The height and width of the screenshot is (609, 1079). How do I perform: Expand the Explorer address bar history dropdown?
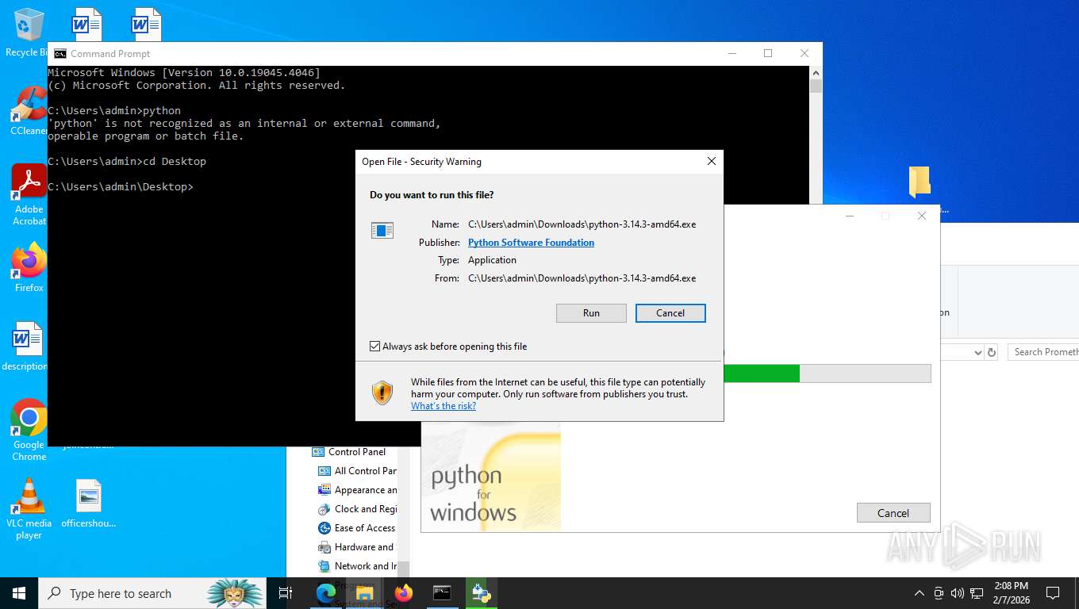coord(977,352)
